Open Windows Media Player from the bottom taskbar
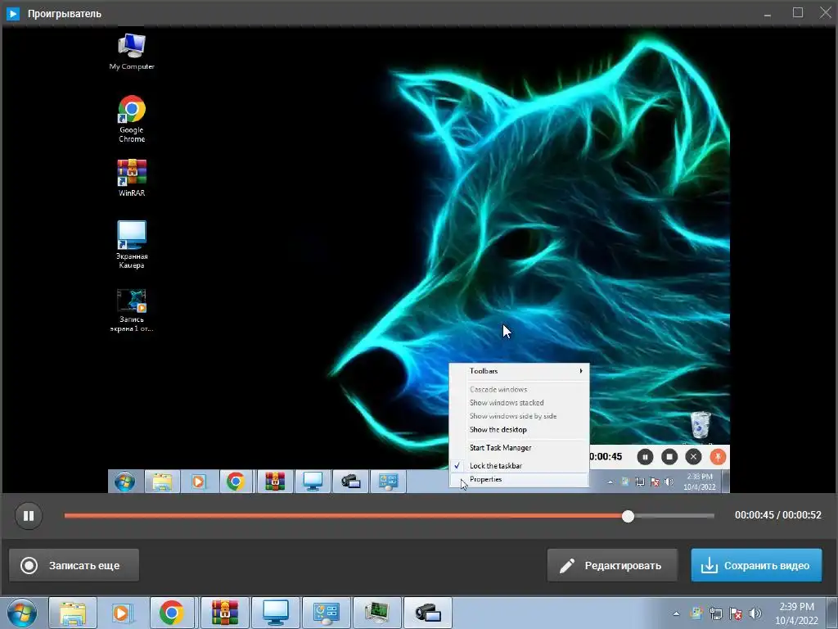Screen dimensions: 838x629 pyautogui.click(x=122, y=613)
